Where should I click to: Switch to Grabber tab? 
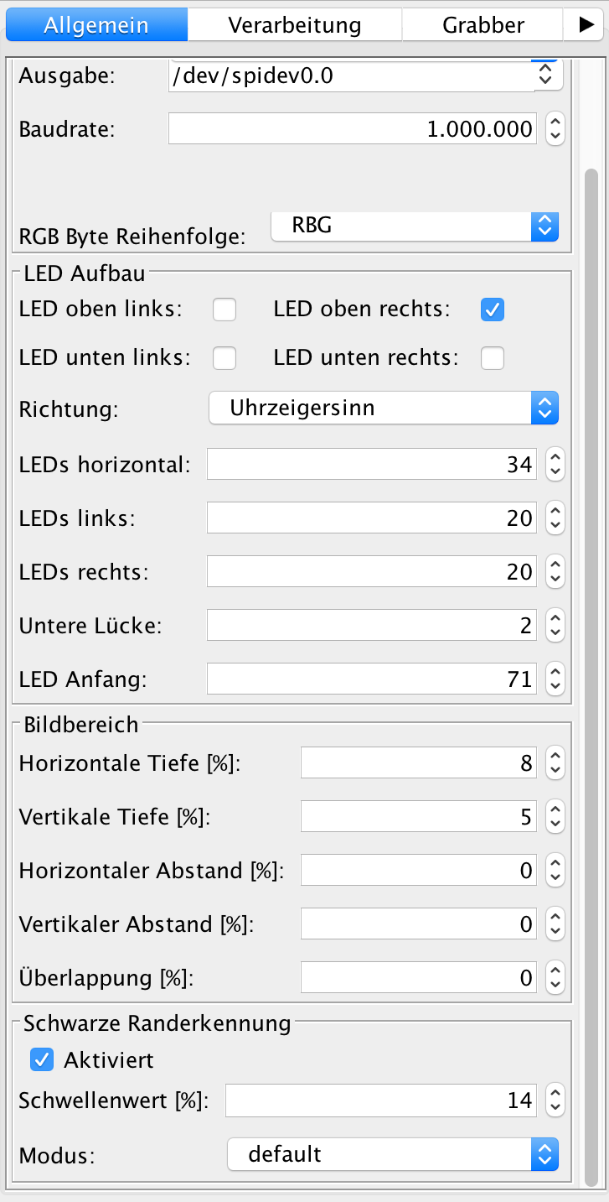(x=483, y=25)
